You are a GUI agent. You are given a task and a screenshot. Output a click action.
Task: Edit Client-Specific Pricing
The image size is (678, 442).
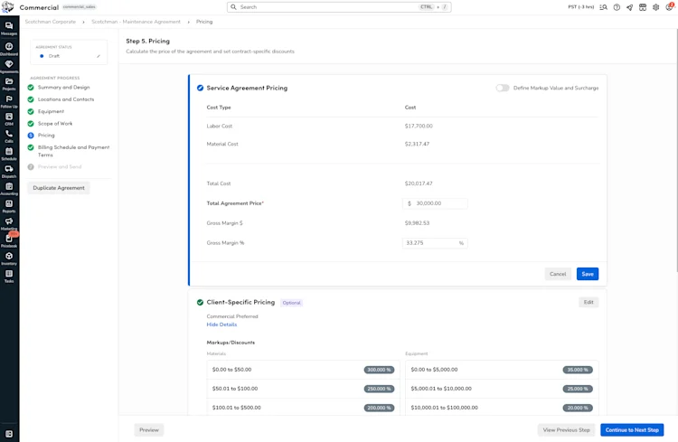click(589, 302)
